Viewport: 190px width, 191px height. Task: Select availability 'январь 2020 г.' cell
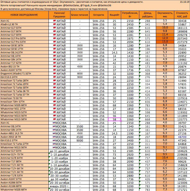[59, 186]
